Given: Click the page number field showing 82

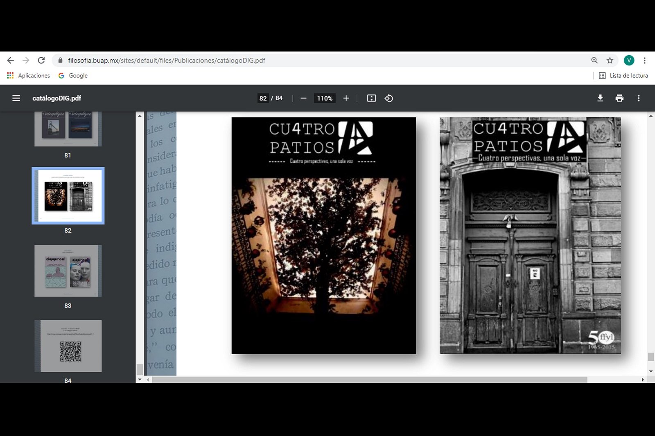Looking at the screenshot, I should [263, 98].
